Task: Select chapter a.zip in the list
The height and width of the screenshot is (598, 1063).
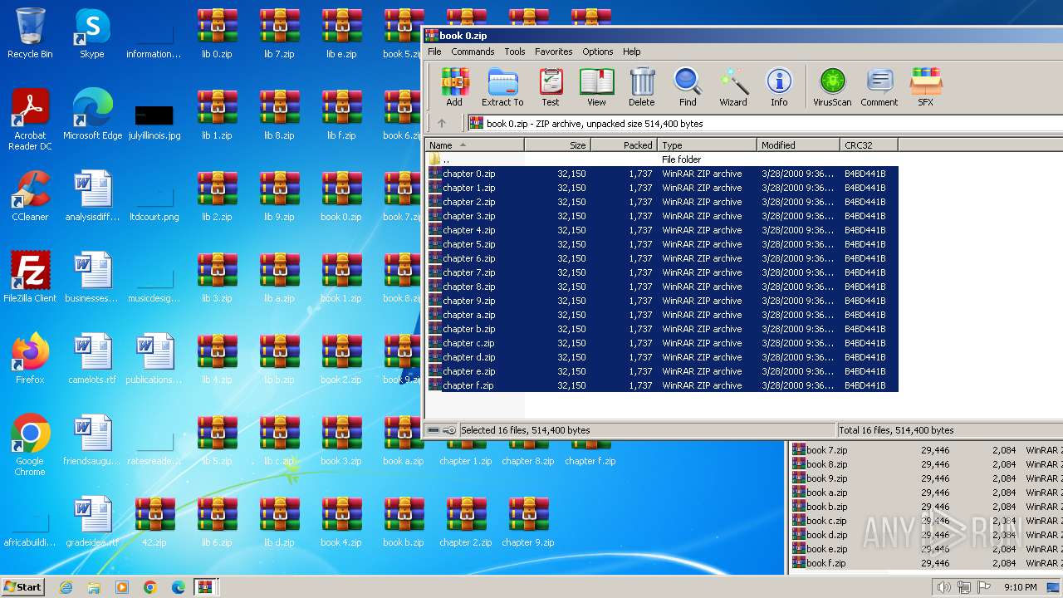Action: click(663, 315)
